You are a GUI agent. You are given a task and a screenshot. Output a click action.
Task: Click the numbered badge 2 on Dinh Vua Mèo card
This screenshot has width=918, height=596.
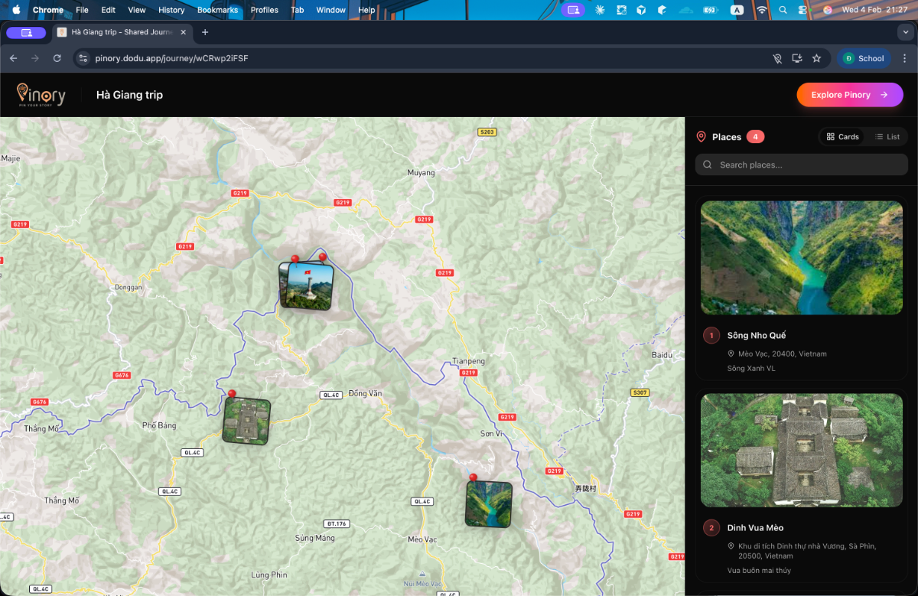pyautogui.click(x=711, y=527)
